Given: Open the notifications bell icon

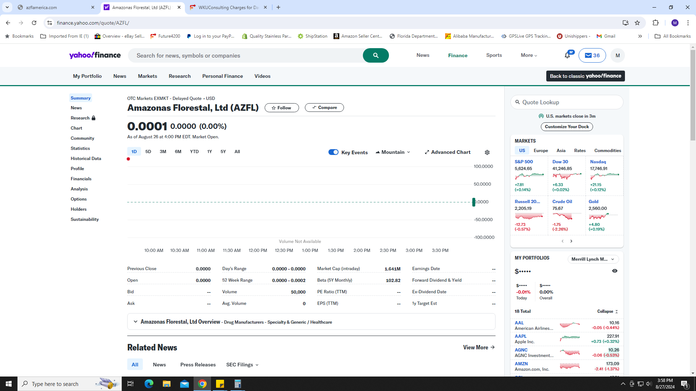Looking at the screenshot, I should coord(567,55).
